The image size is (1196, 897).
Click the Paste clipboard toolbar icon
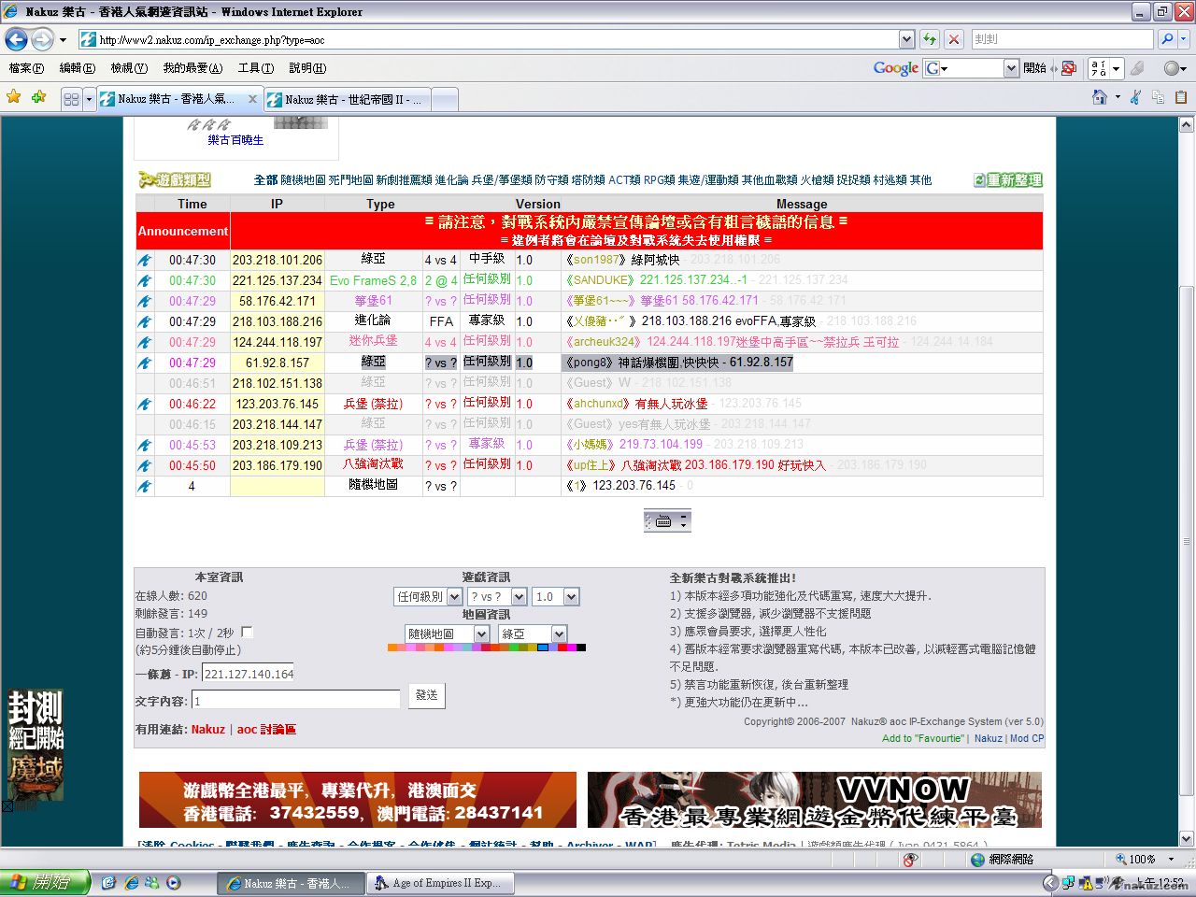coord(1181,97)
